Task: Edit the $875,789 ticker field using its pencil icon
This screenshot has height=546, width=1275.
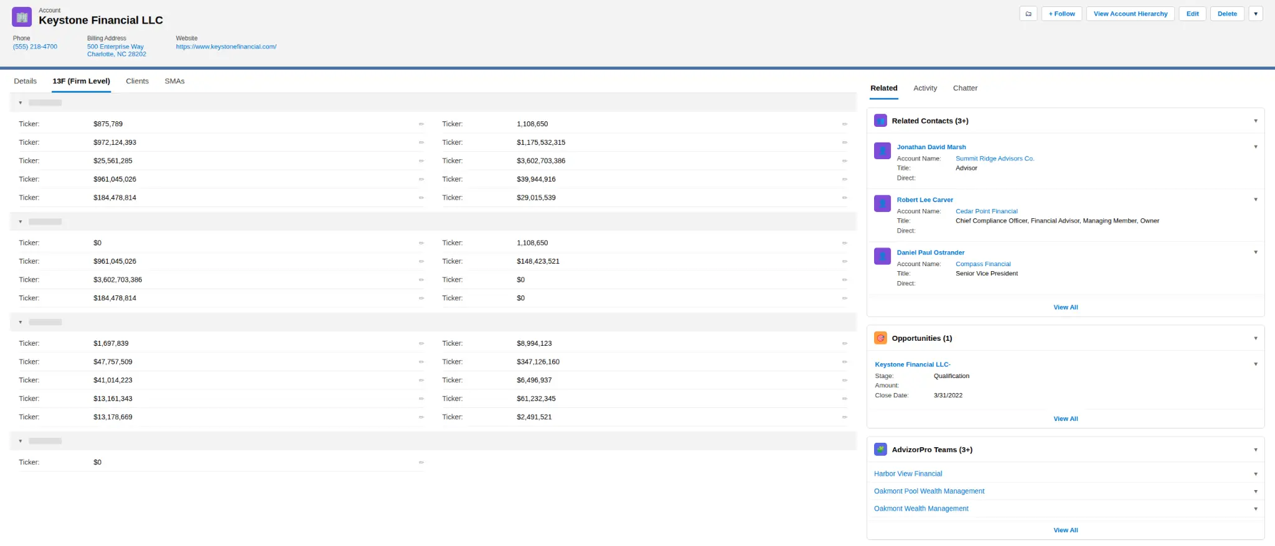Action: (x=421, y=124)
